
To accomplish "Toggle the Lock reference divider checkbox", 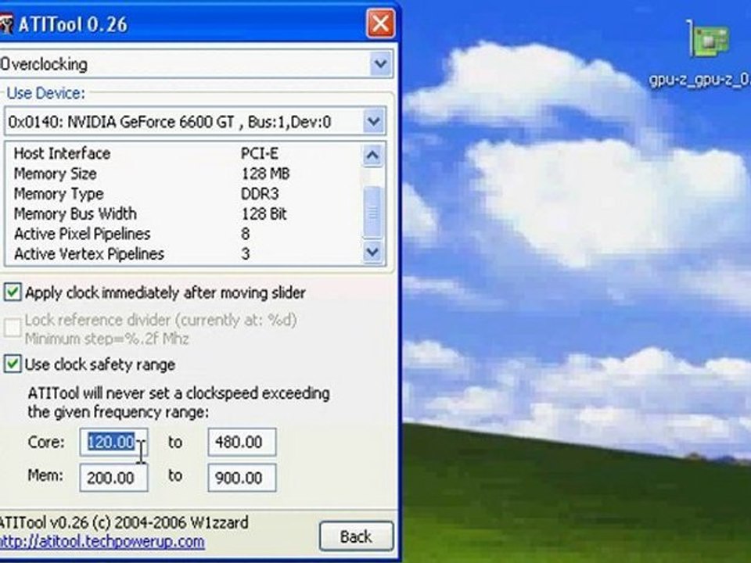I will pyautogui.click(x=12, y=328).
